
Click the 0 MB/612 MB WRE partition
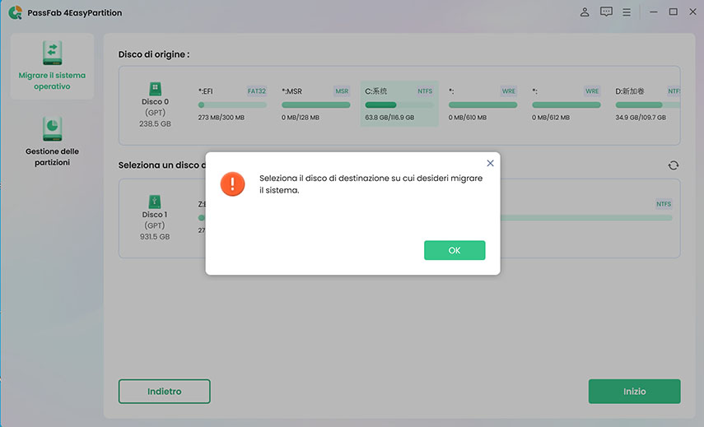(566, 104)
